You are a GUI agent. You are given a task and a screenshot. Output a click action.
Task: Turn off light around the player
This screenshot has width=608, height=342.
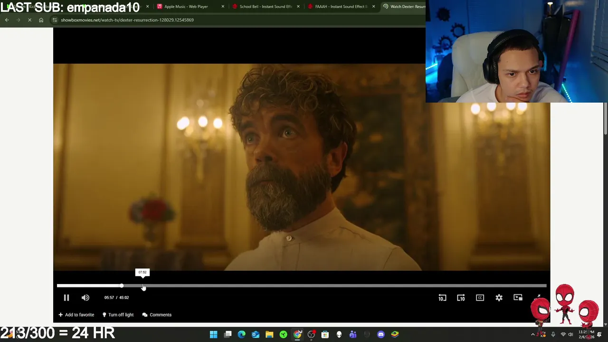[x=118, y=314]
